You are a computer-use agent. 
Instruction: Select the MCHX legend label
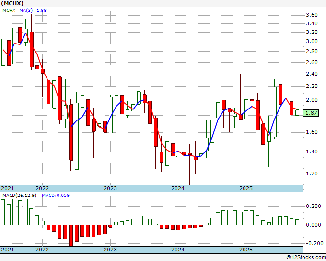coord(9,11)
